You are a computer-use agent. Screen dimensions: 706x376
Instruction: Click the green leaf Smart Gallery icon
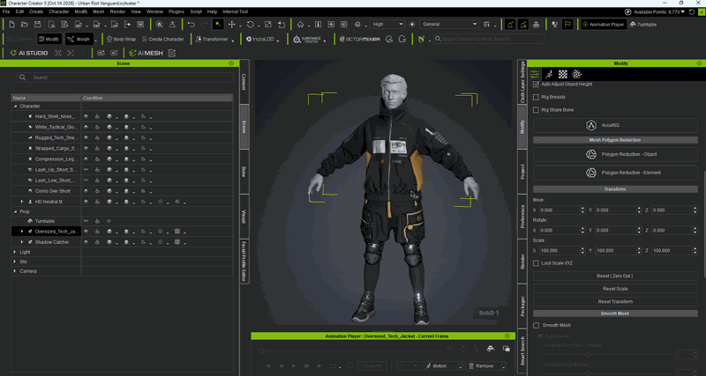tap(421, 39)
